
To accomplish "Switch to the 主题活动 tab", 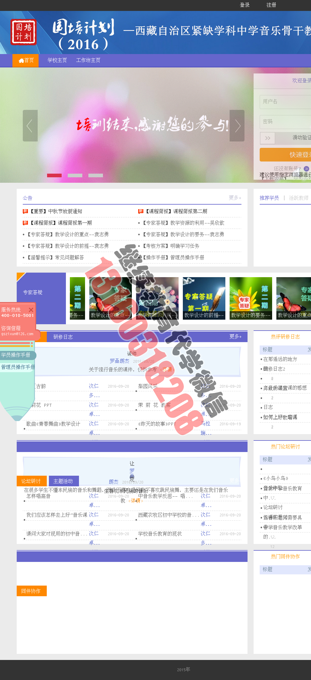I will coord(63,481).
